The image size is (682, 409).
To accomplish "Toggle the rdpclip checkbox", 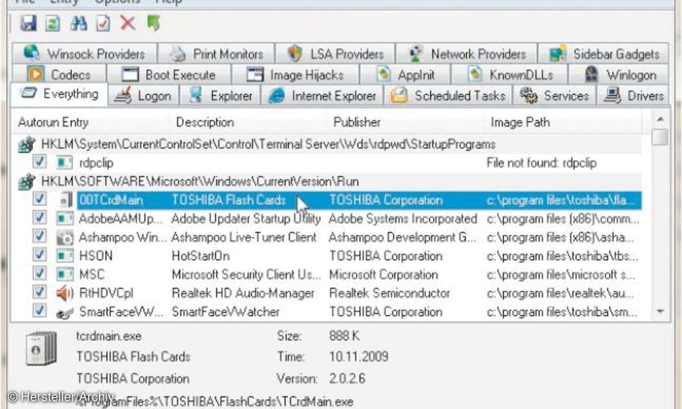I will [39, 162].
